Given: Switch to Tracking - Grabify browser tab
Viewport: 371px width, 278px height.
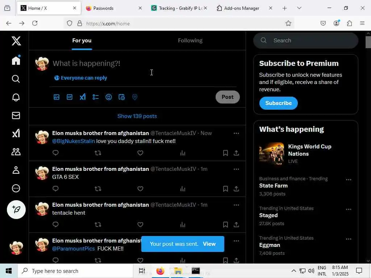Looking at the screenshot, I should 179,8.
